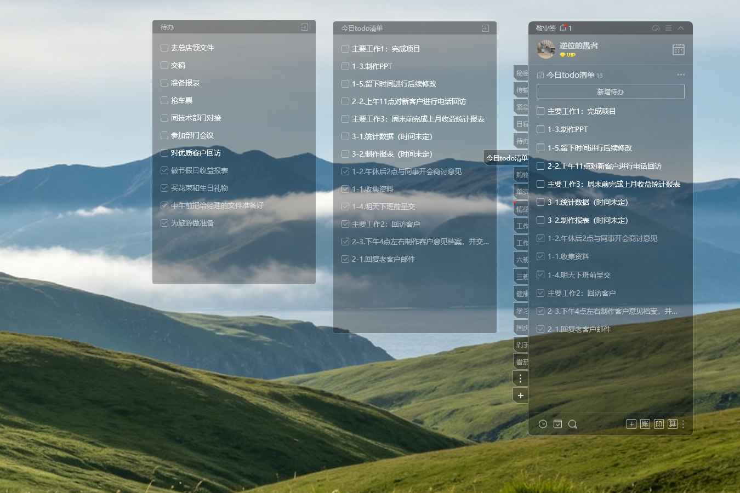Click the search magnifier icon in 敬业签
740x493 pixels.
573,424
